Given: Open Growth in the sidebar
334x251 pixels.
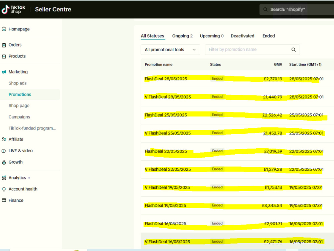Looking at the screenshot, I should 15,162.
